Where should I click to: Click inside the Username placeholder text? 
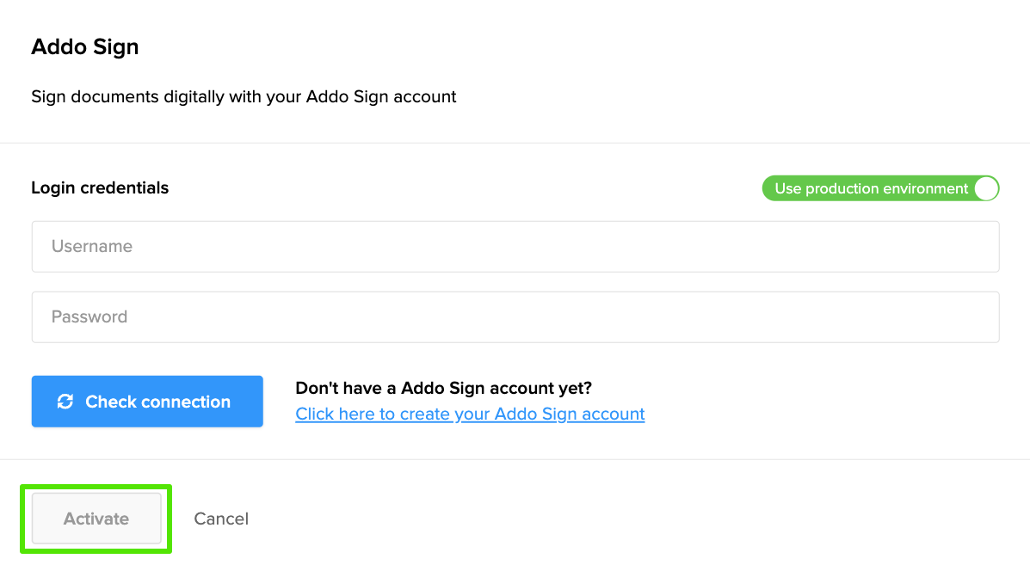pos(92,246)
